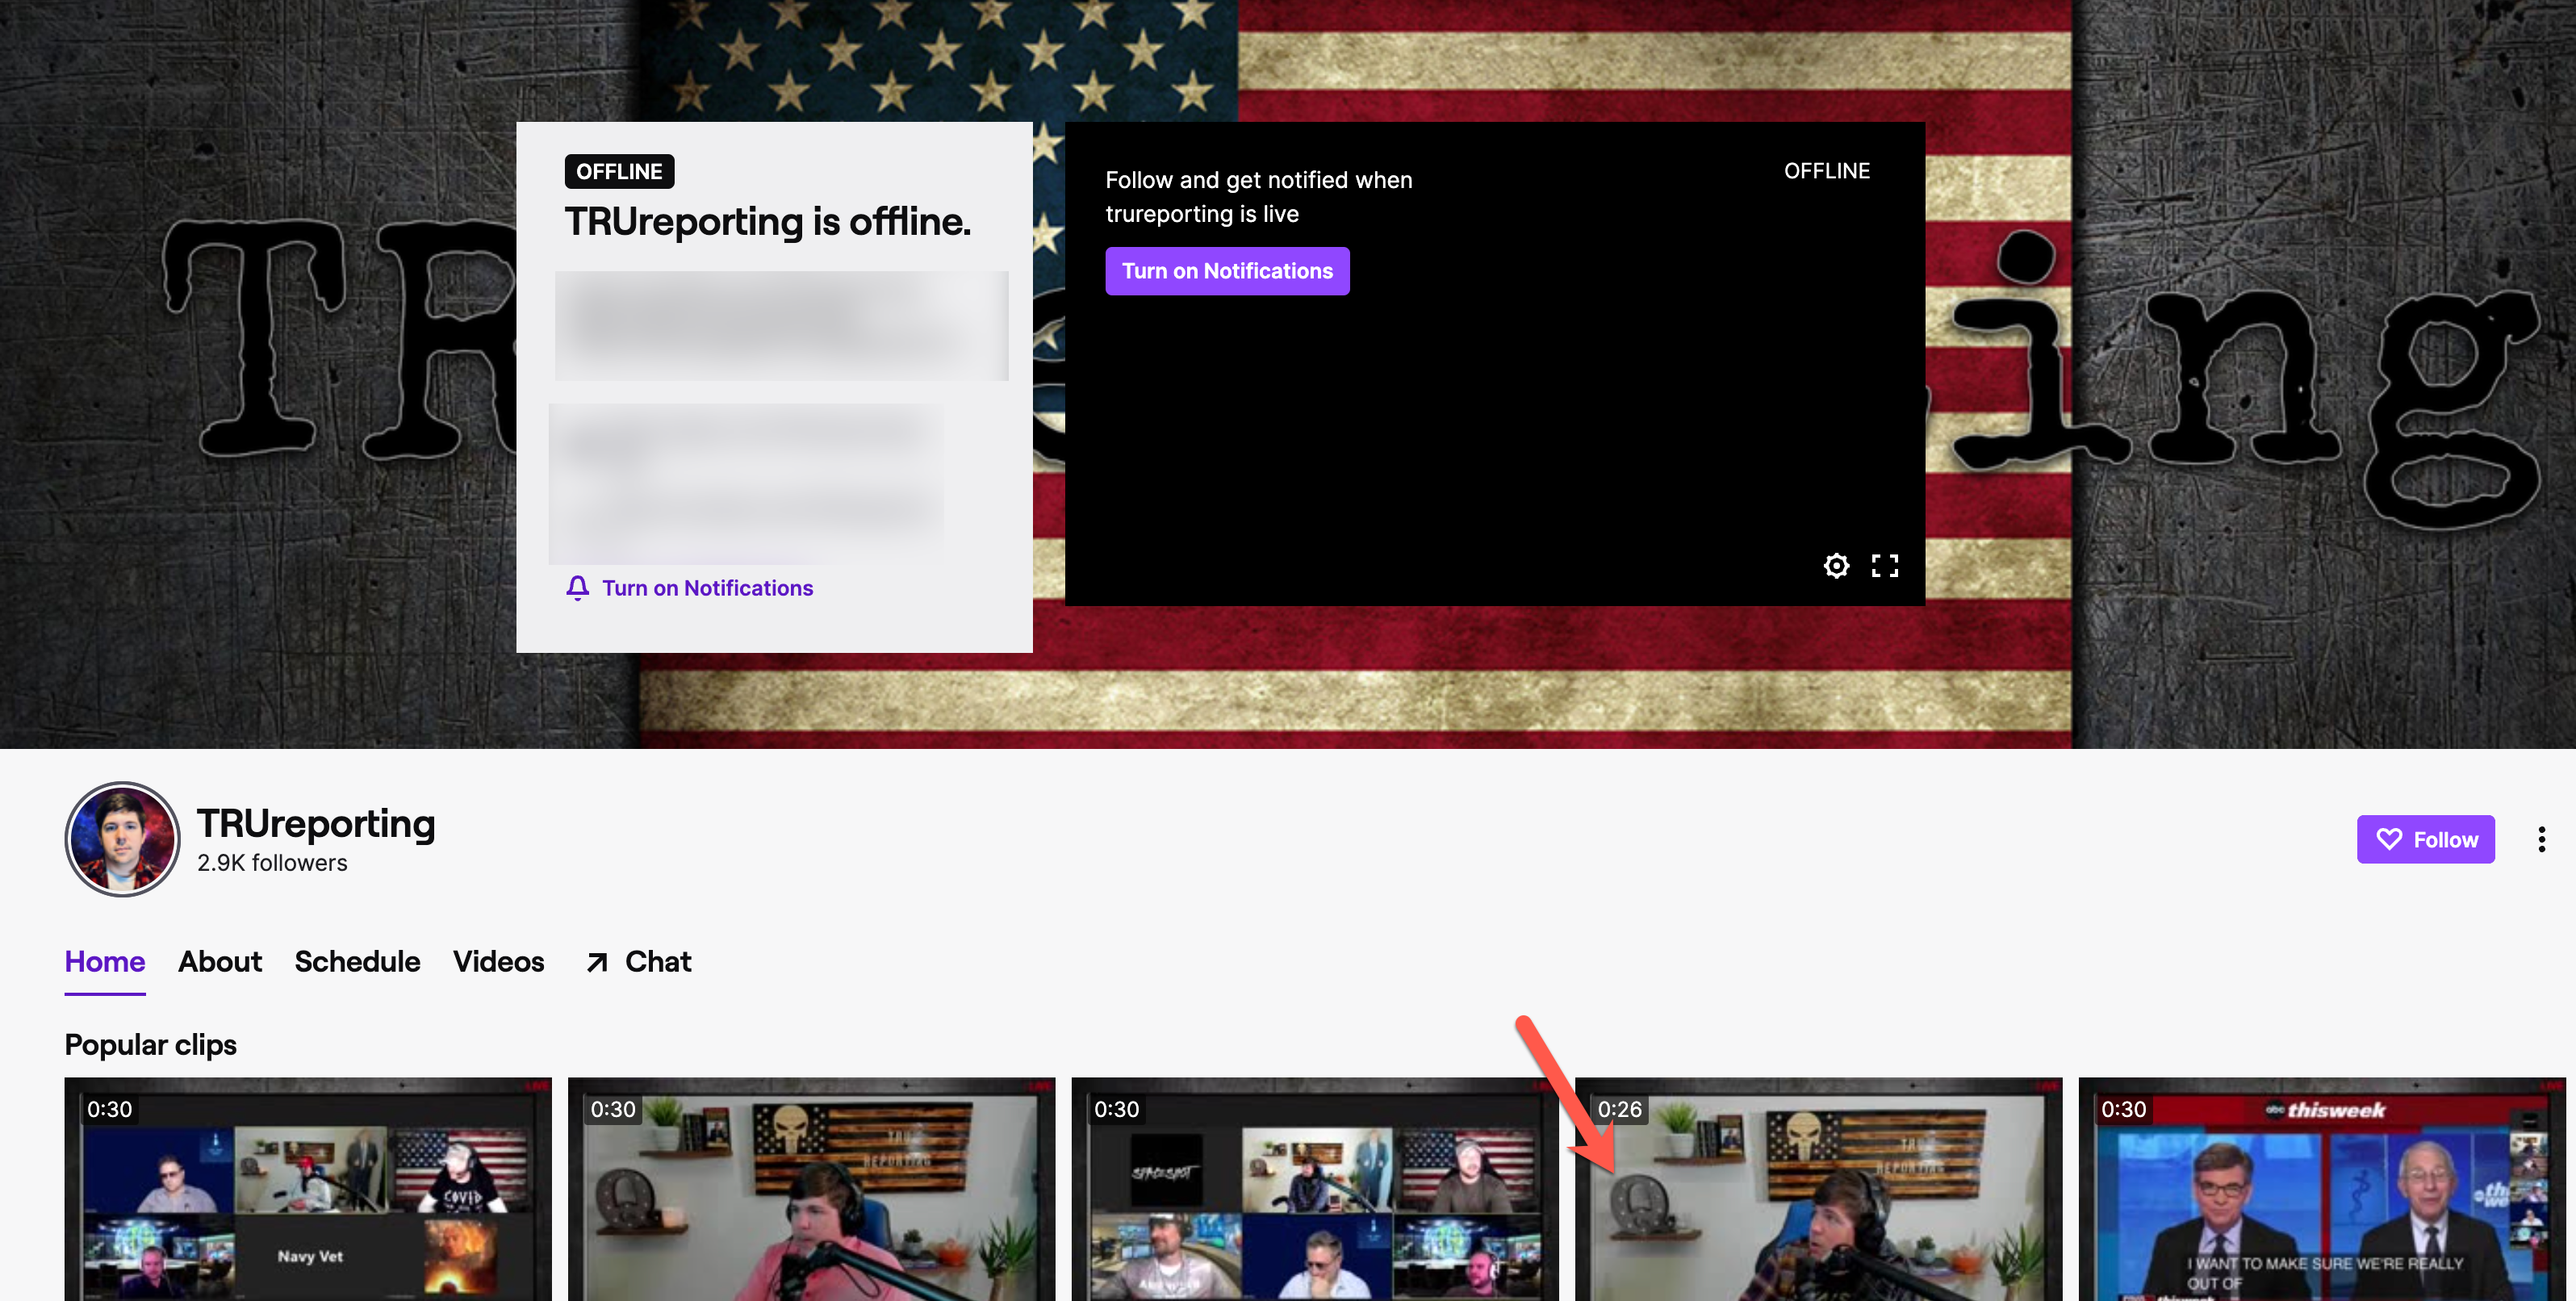
Task: Select the Schedule tab
Action: pyautogui.click(x=357, y=962)
